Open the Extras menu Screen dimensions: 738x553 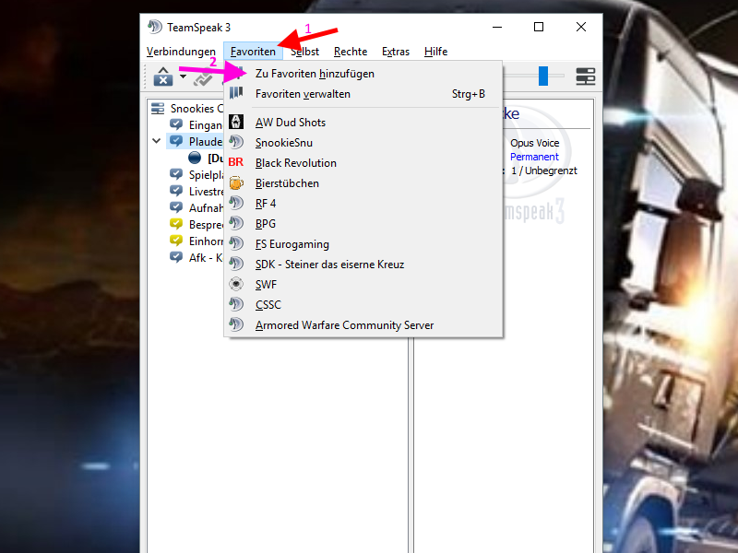396,52
